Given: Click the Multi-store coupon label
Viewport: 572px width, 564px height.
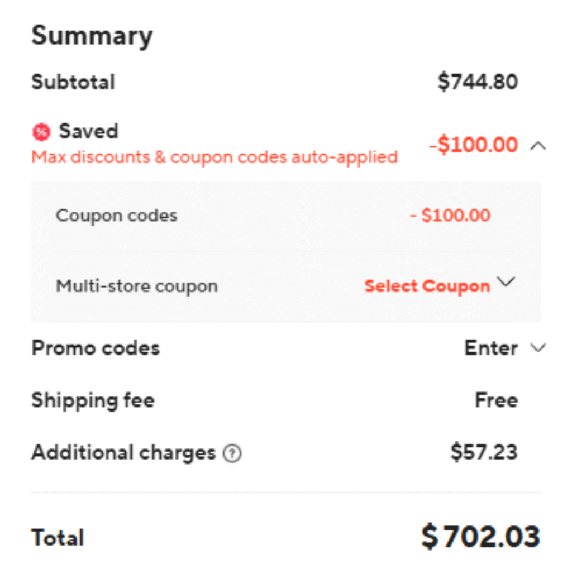Looking at the screenshot, I should coord(137,286).
